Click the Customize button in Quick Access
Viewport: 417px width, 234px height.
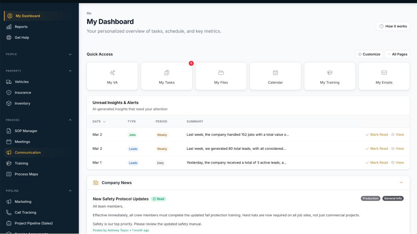click(369, 54)
